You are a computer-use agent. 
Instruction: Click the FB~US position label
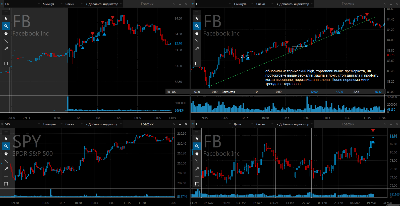[171, 92]
